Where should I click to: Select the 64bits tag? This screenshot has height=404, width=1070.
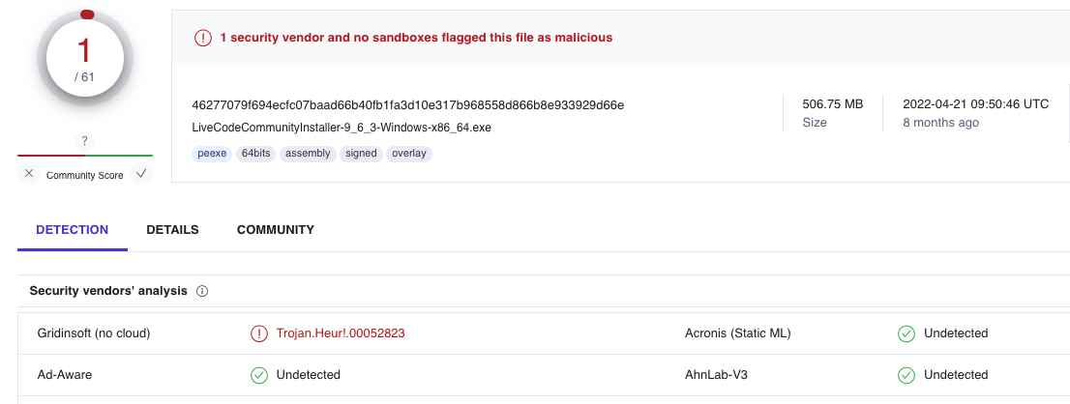pyautogui.click(x=256, y=154)
